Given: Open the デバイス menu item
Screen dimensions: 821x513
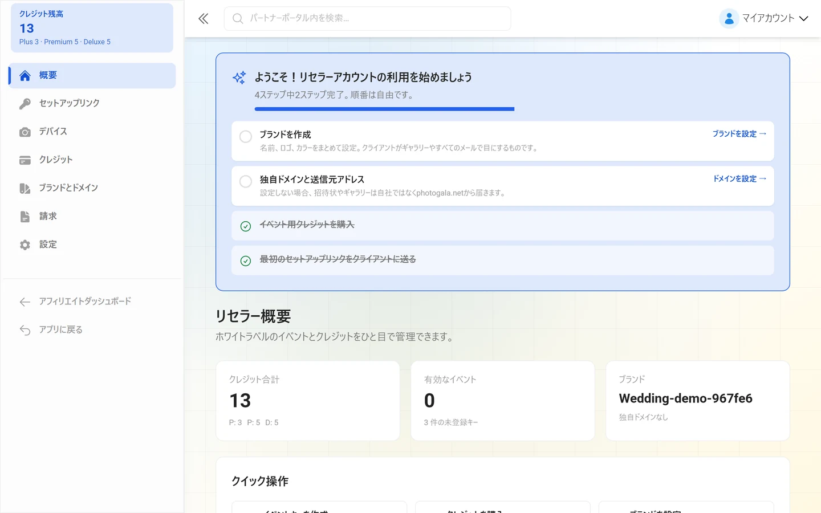Looking at the screenshot, I should pyautogui.click(x=92, y=132).
